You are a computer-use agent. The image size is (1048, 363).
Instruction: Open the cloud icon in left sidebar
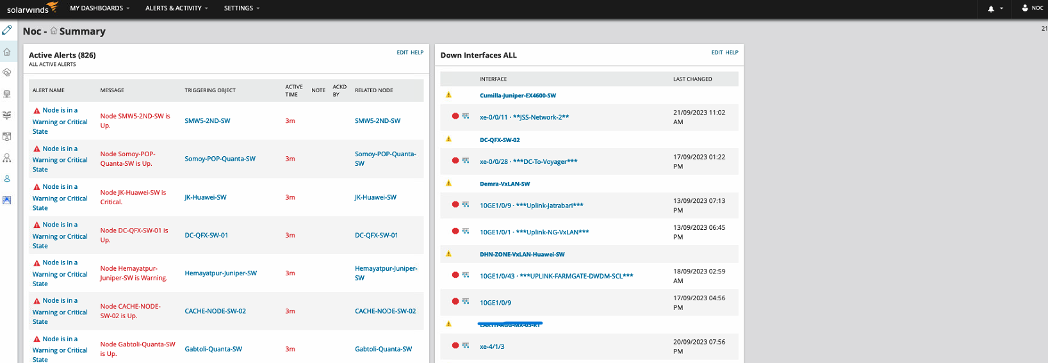(7, 73)
